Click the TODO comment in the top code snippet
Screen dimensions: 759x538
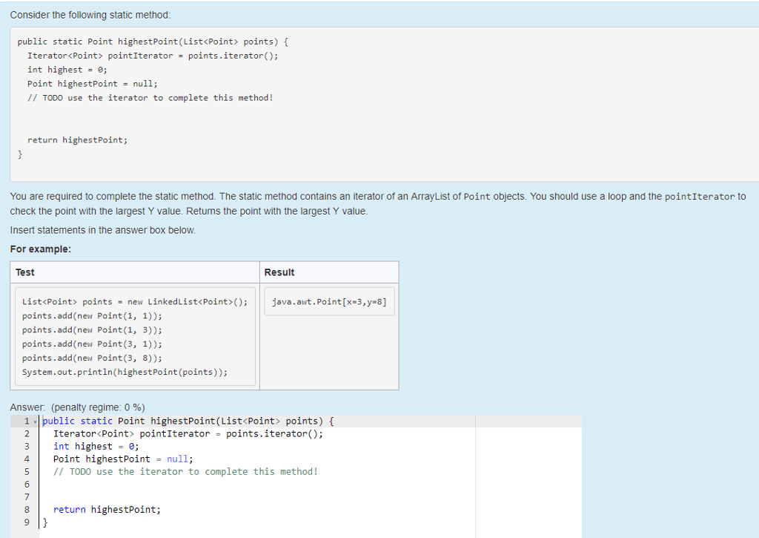[x=150, y=98]
